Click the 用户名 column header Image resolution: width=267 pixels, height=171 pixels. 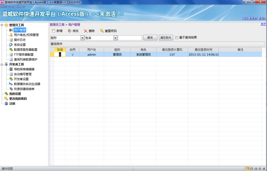(x=91, y=50)
